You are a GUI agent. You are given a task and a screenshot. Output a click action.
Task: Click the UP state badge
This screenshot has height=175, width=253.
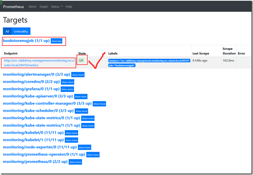81,60
